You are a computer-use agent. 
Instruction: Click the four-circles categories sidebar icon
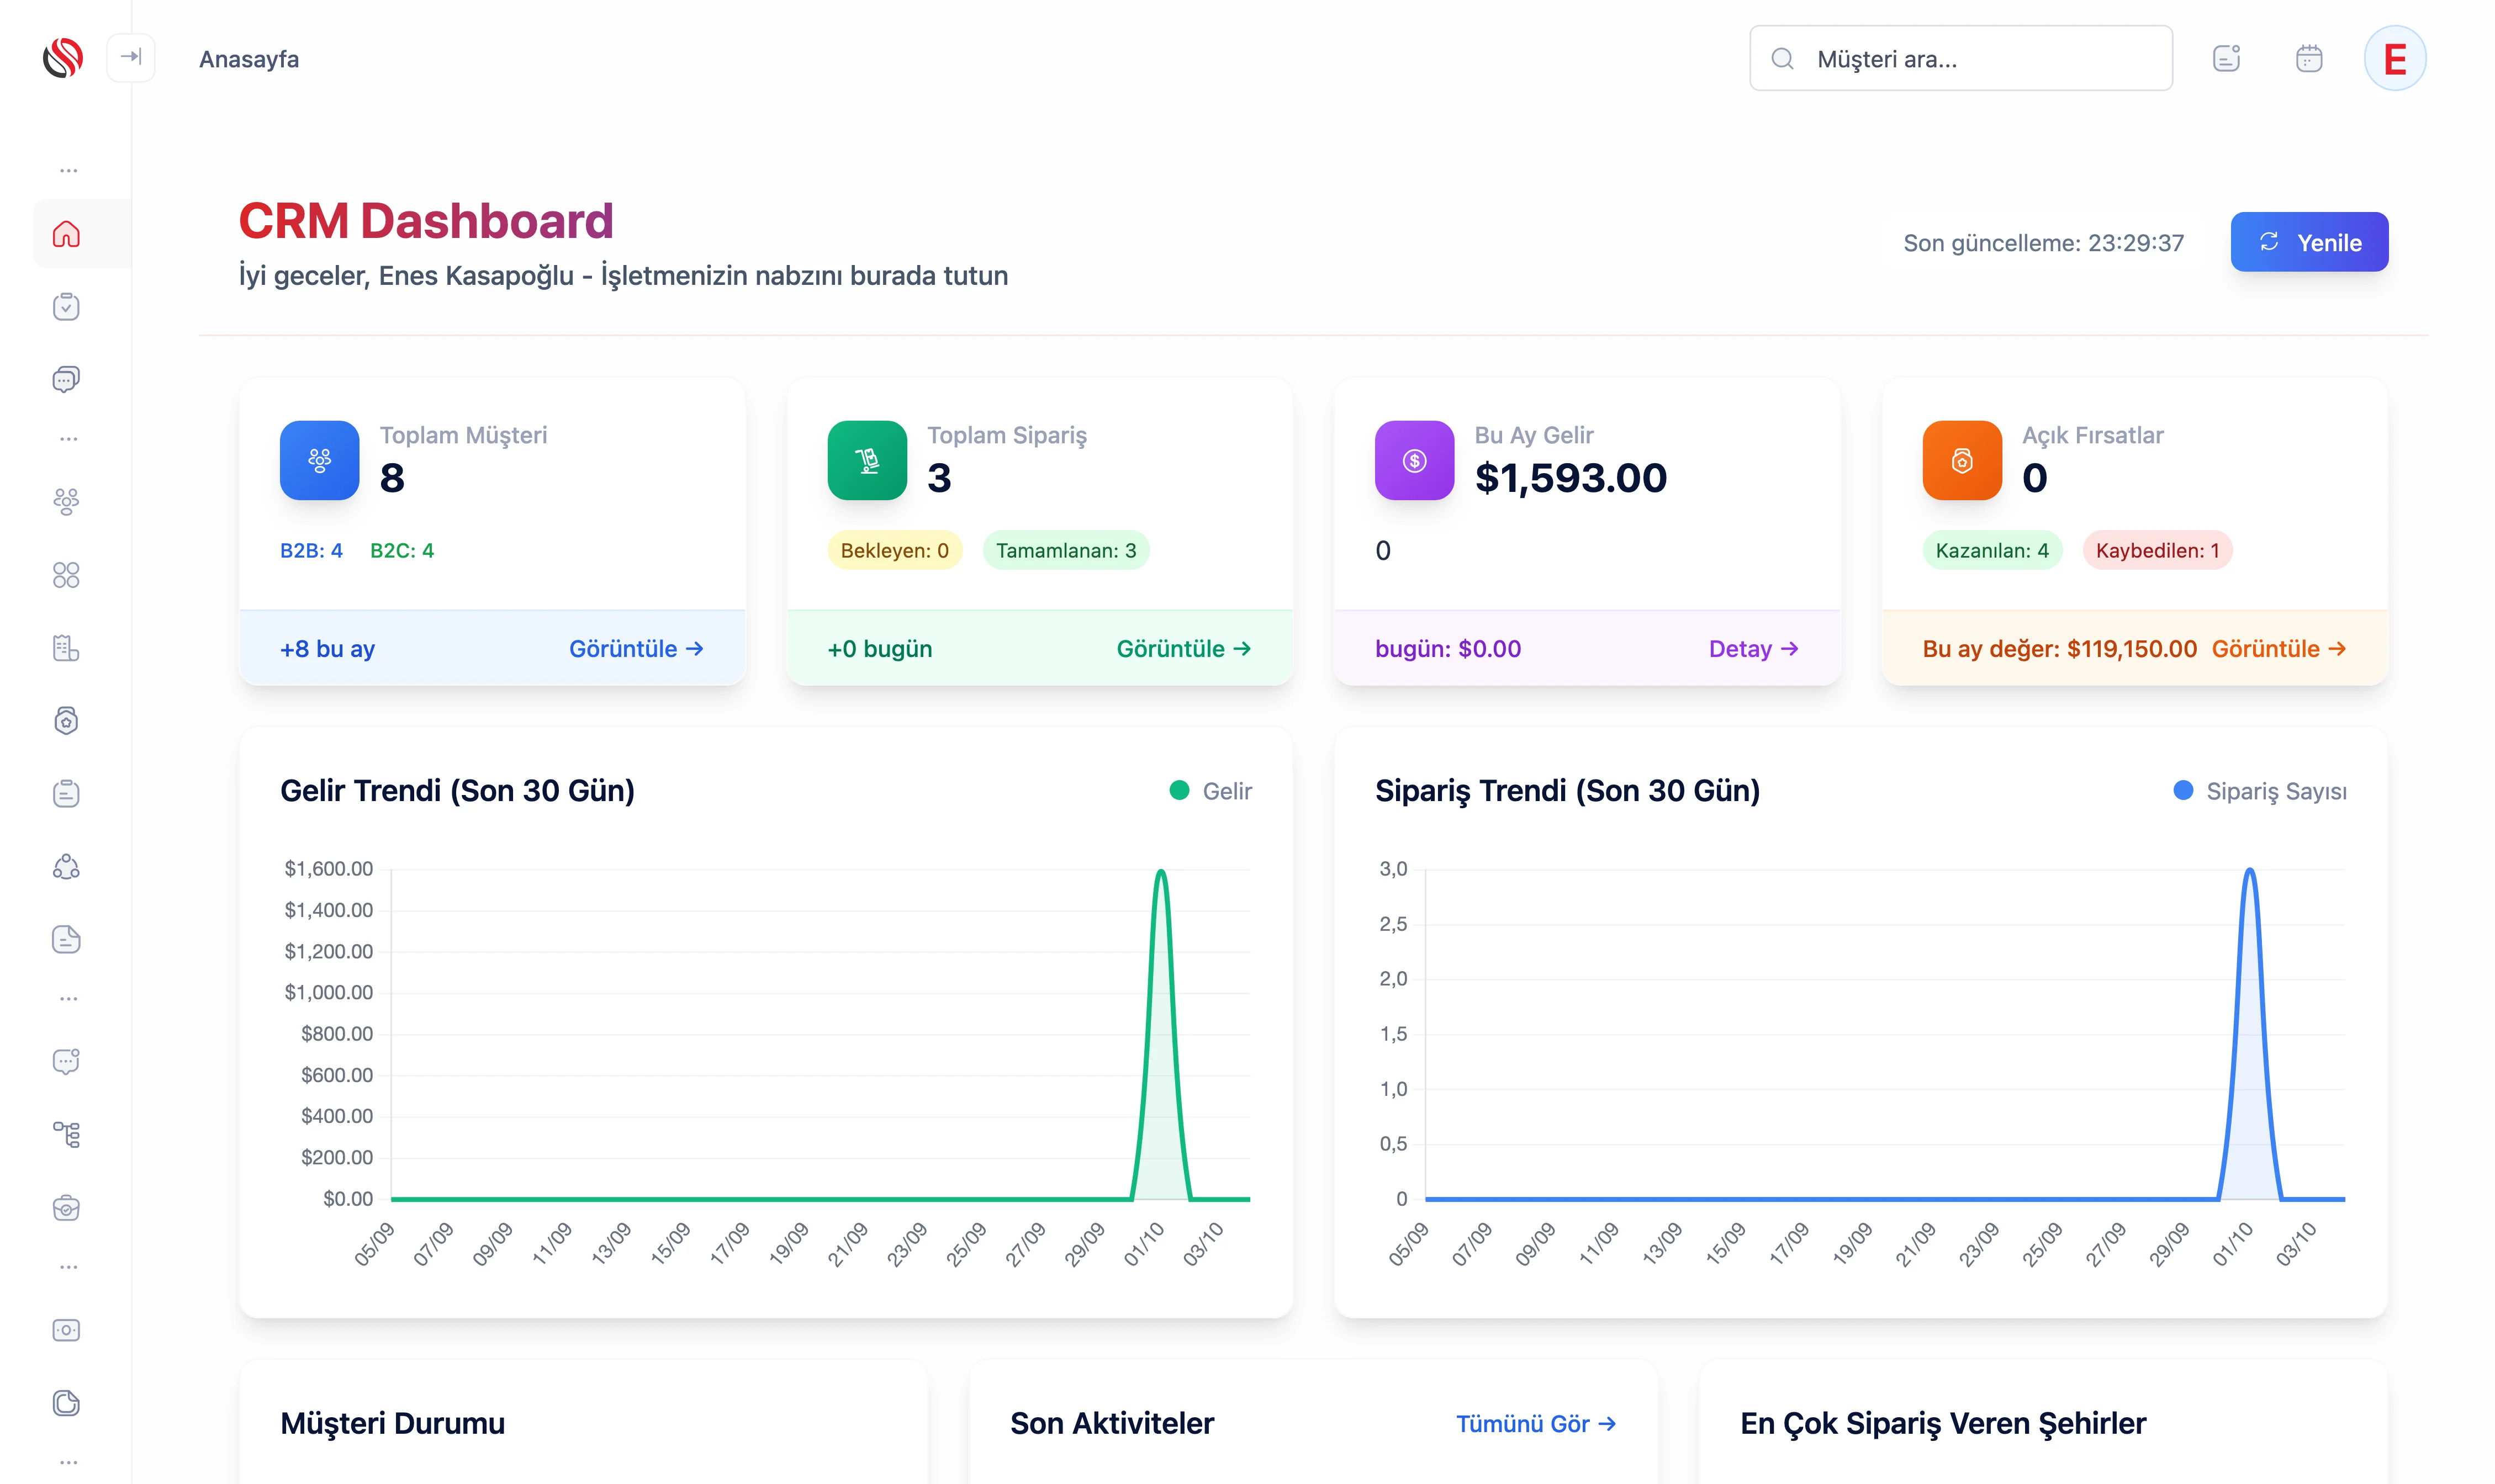(66, 575)
